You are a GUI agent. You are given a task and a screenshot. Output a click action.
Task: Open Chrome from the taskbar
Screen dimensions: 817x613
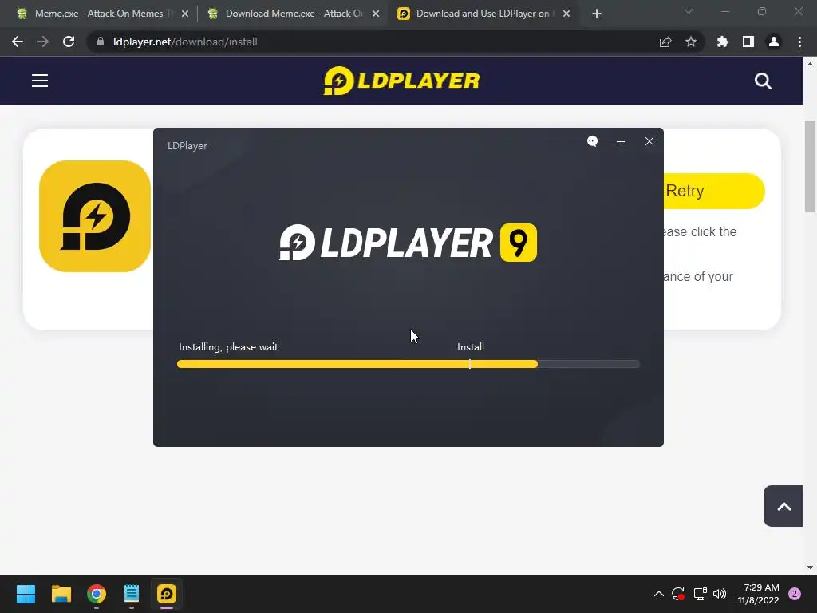pyautogui.click(x=97, y=594)
